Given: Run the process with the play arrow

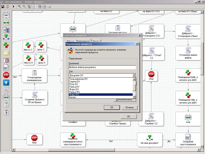Looking at the screenshot, I should [13, 6].
